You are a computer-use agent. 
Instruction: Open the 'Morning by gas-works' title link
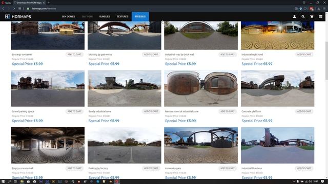point(100,55)
